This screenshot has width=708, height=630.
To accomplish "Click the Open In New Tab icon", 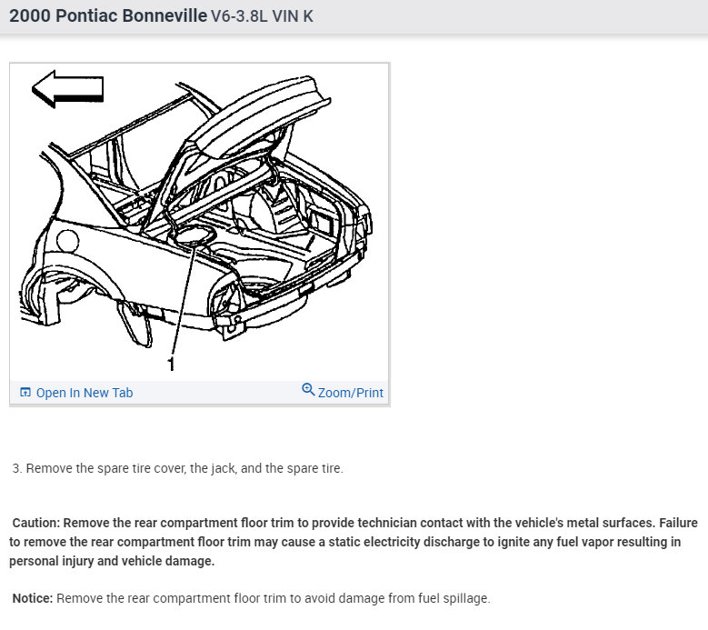I will click(25, 392).
